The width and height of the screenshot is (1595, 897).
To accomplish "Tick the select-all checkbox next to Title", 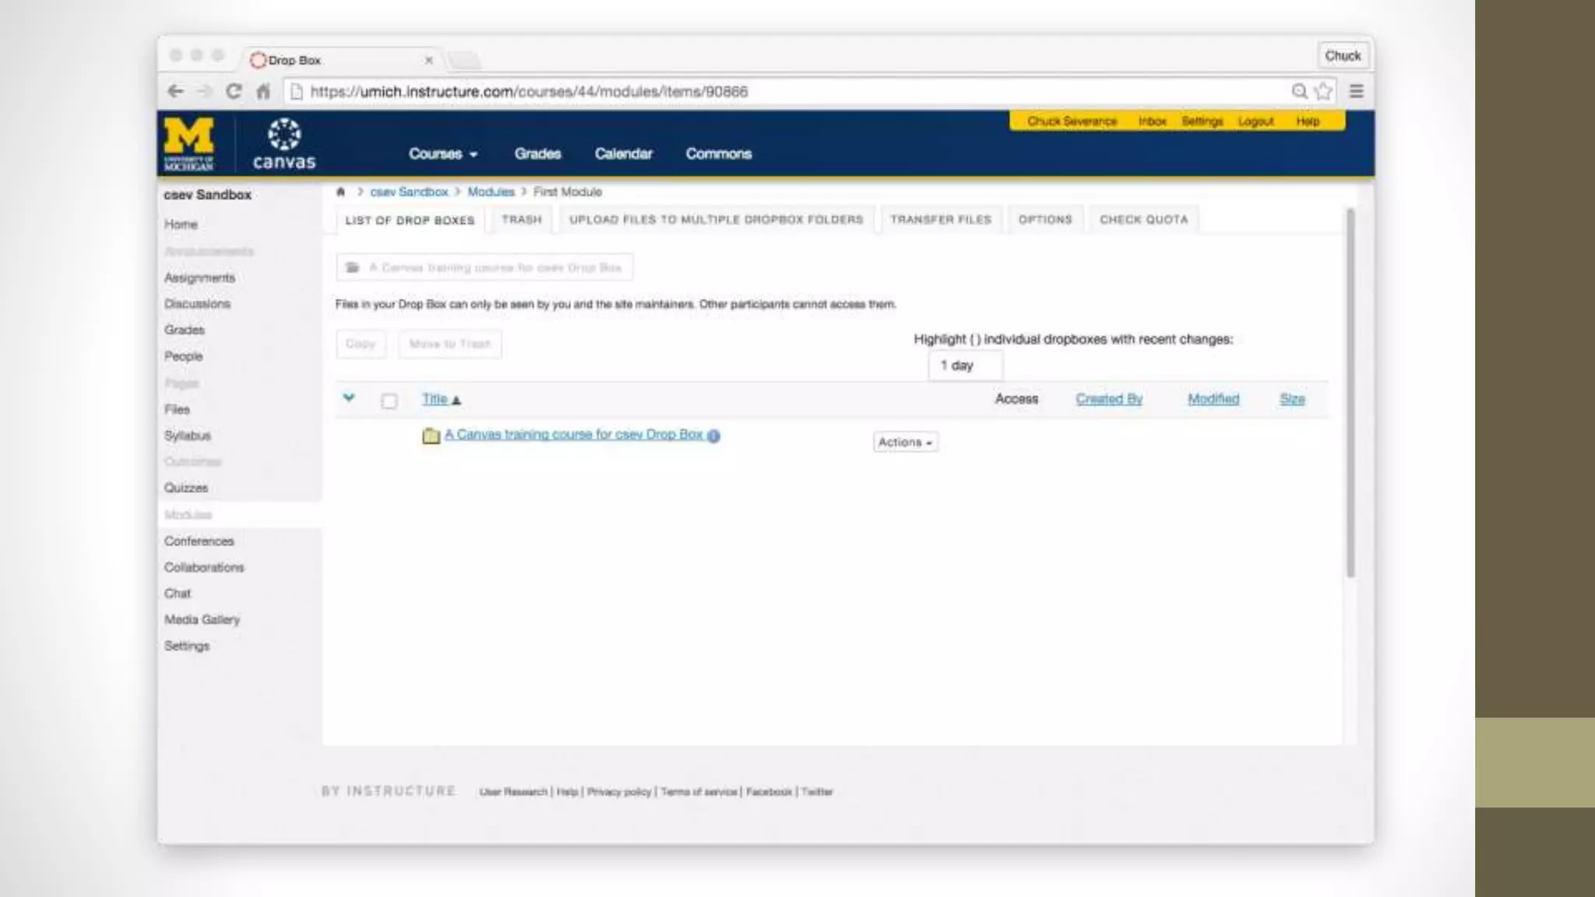I will (x=389, y=401).
